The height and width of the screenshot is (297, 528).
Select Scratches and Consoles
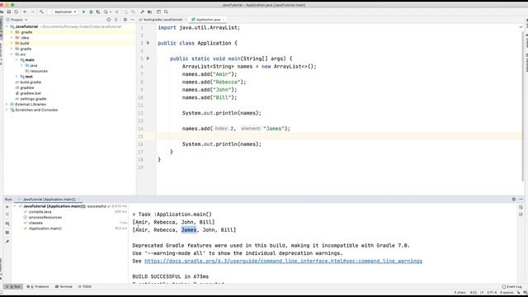[x=34, y=110]
